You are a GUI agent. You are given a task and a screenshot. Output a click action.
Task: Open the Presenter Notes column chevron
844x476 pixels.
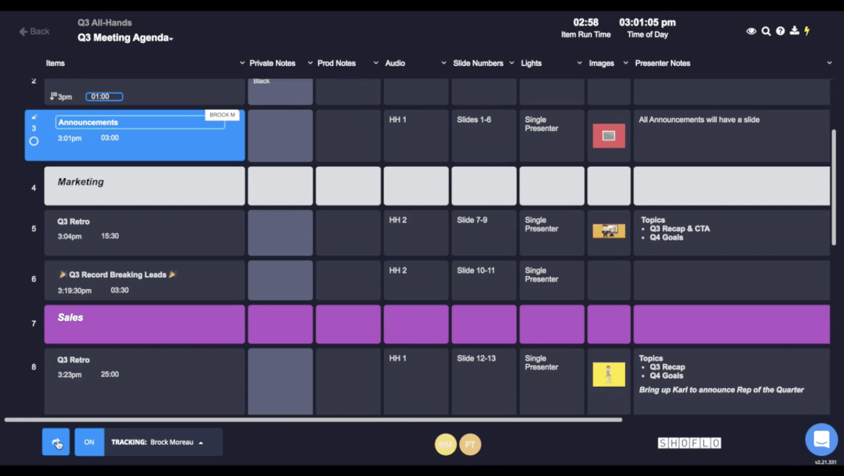[829, 63]
